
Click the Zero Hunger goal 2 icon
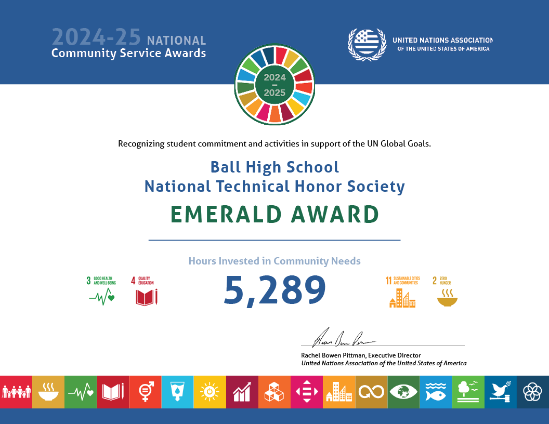click(x=445, y=291)
